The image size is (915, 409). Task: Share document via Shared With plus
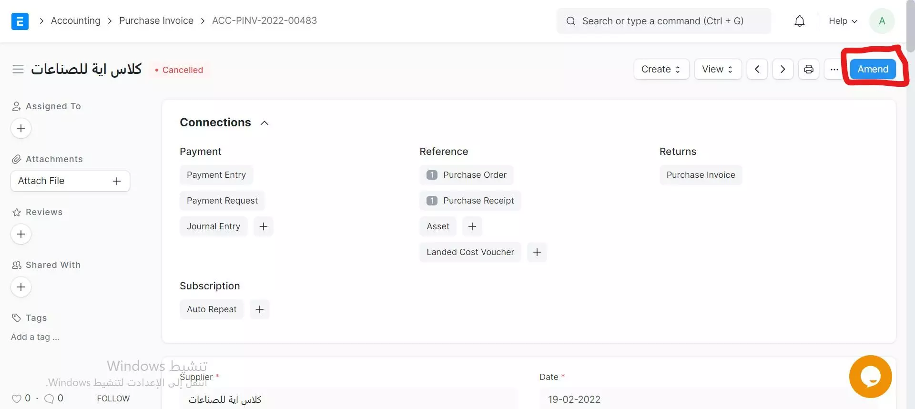[x=21, y=287]
